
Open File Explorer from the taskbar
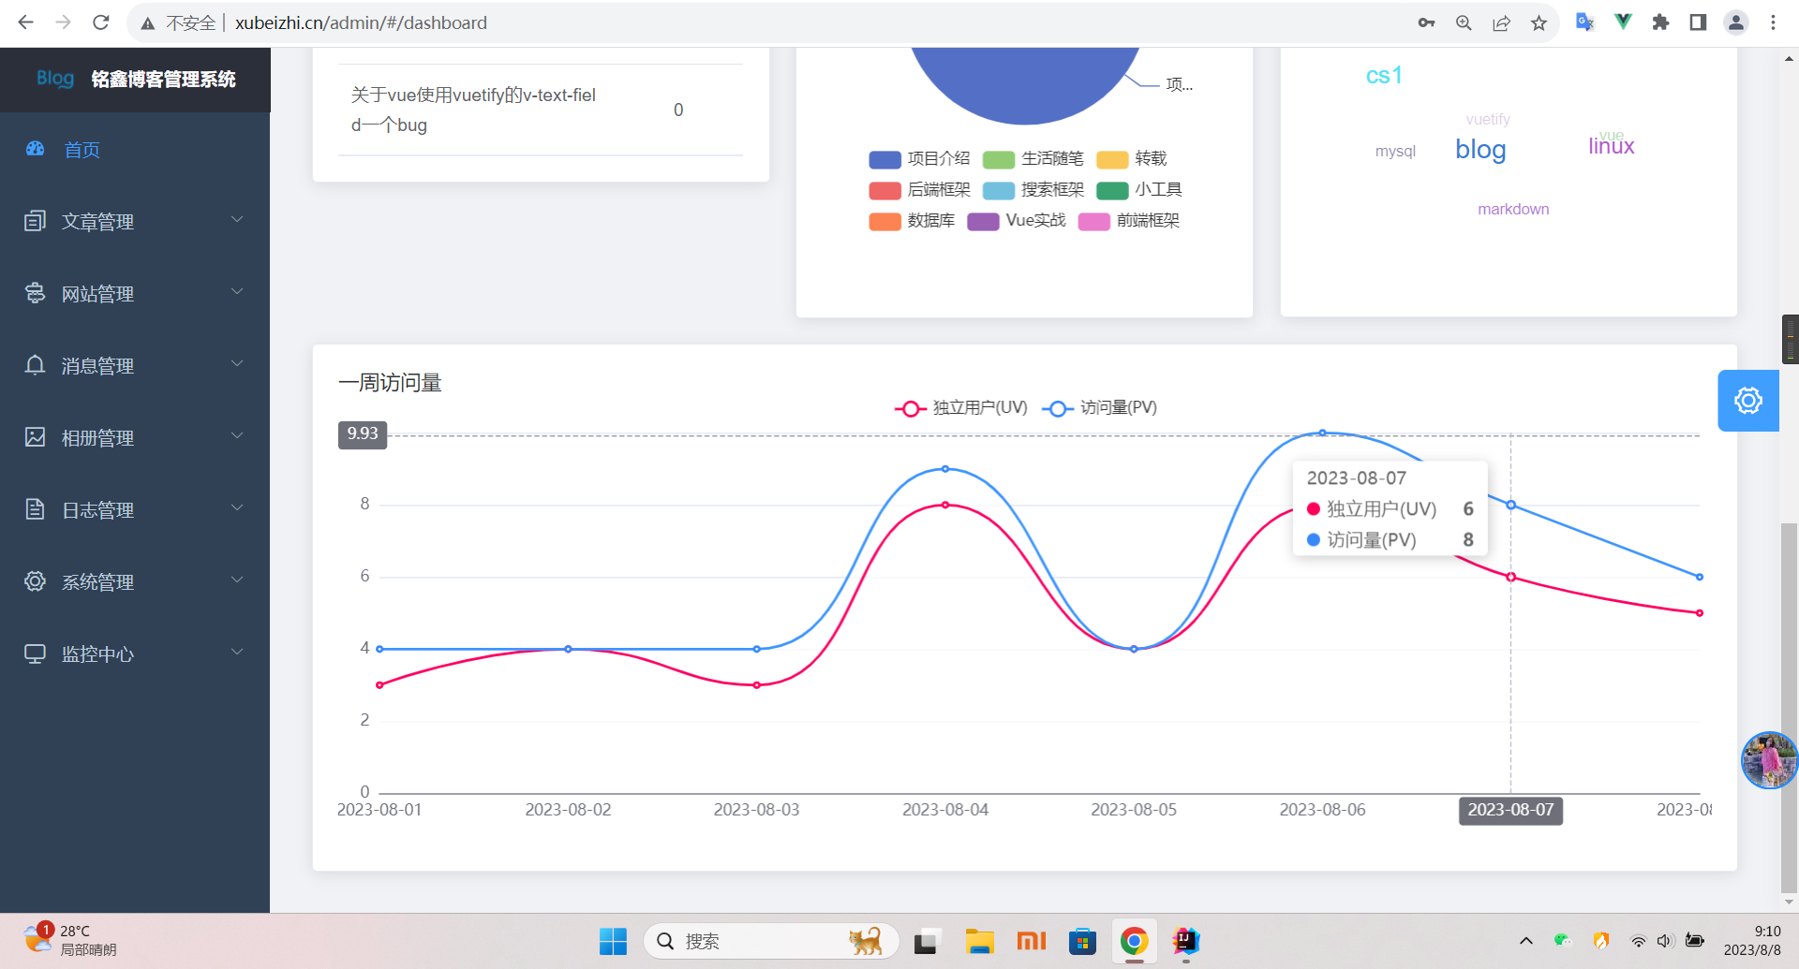pyautogui.click(x=979, y=941)
